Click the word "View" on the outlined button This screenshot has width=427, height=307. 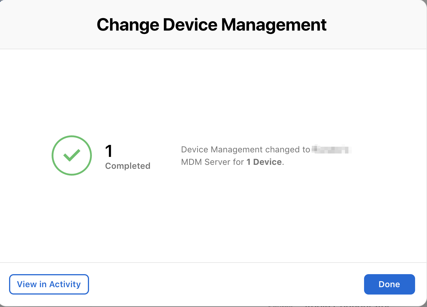pos(27,284)
